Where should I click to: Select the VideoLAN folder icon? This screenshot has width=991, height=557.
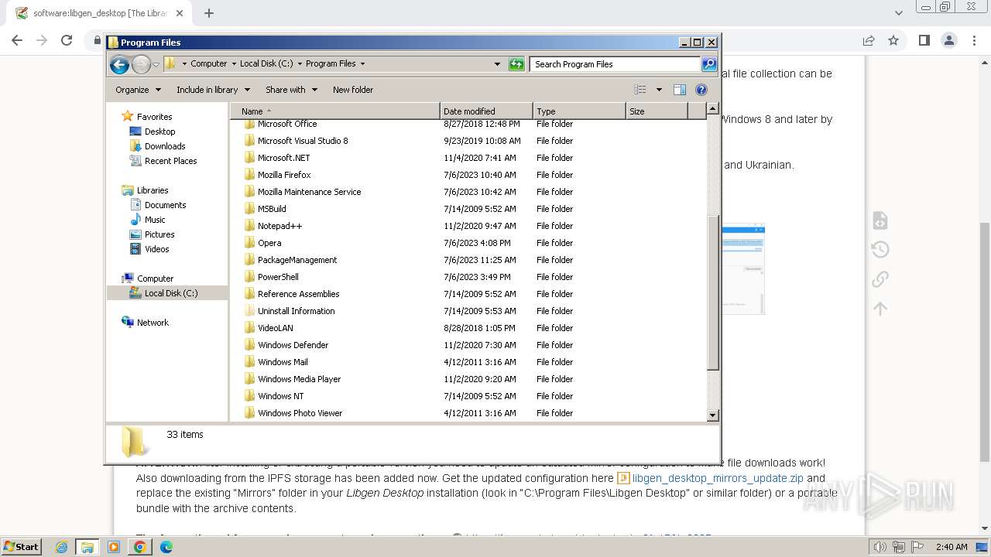point(249,328)
